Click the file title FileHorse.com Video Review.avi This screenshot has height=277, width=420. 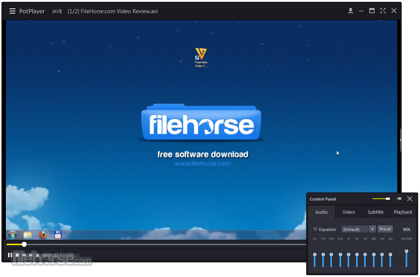(119, 11)
